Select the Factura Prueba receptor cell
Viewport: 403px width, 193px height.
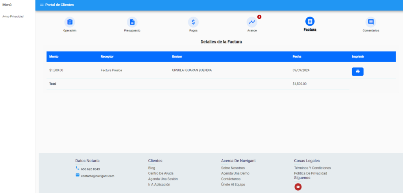[x=111, y=70]
